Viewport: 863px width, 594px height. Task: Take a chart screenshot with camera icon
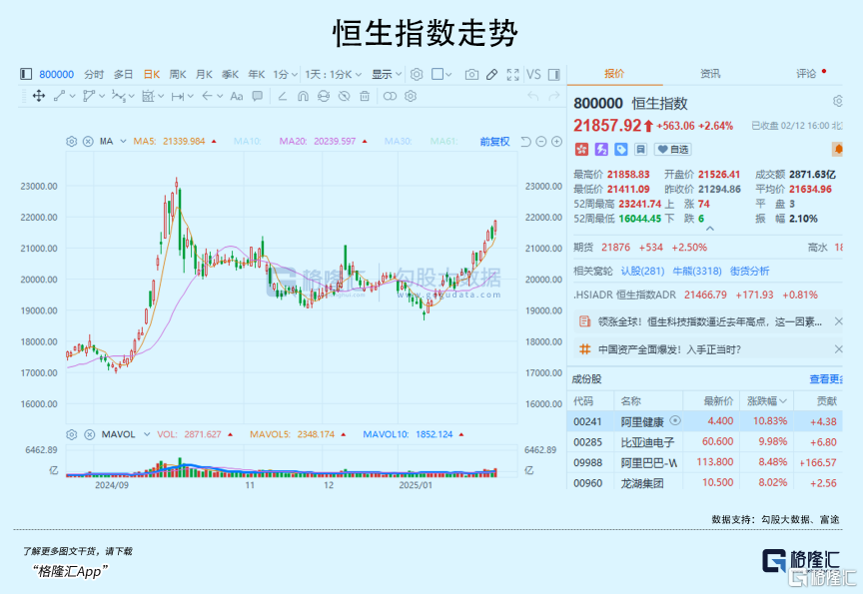(x=471, y=74)
